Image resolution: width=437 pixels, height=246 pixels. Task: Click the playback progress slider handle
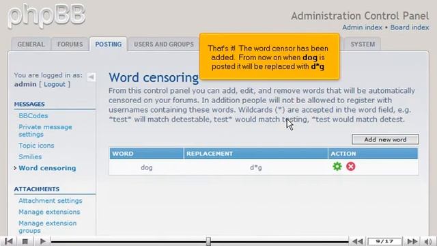[208, 241]
